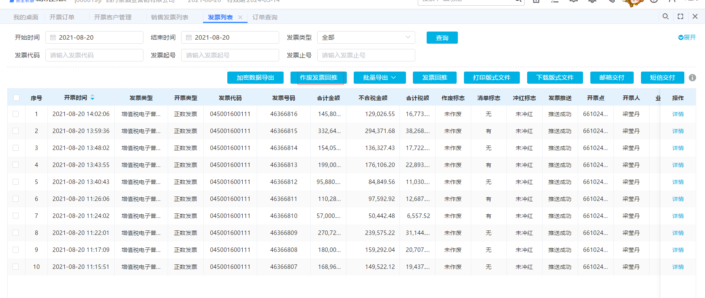Open 详情 for invoice 46366815

678,131
